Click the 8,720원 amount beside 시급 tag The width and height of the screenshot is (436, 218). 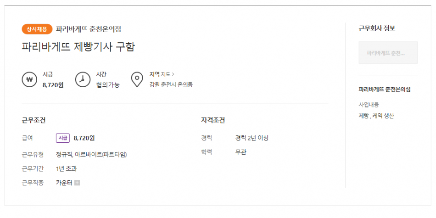[84, 138]
